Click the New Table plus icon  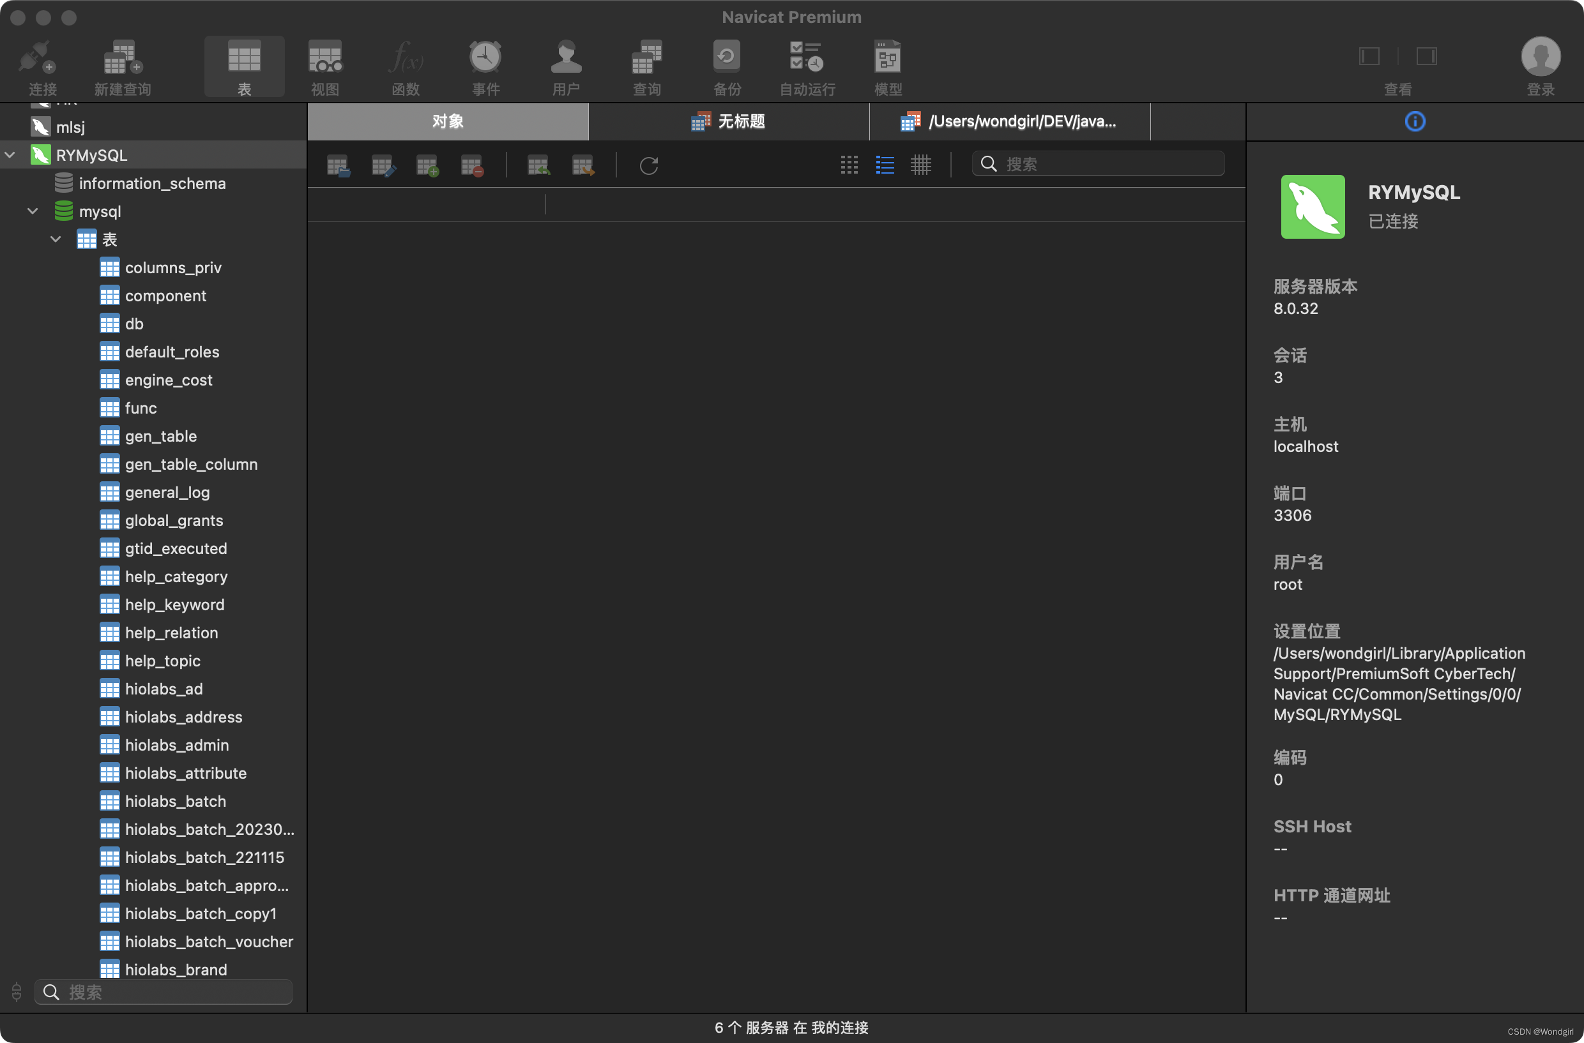point(427,165)
